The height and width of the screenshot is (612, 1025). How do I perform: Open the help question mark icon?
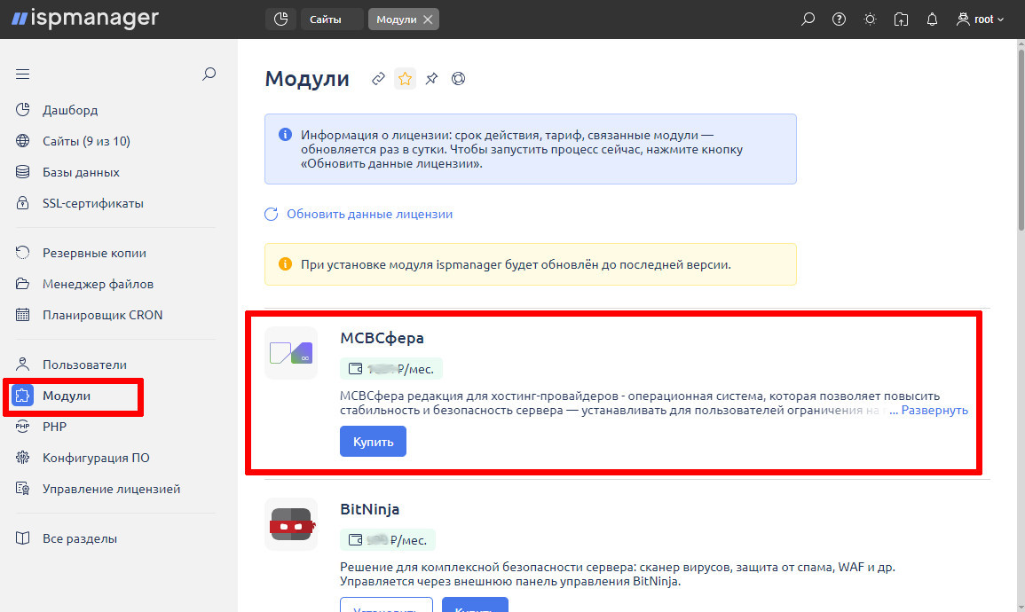click(839, 19)
